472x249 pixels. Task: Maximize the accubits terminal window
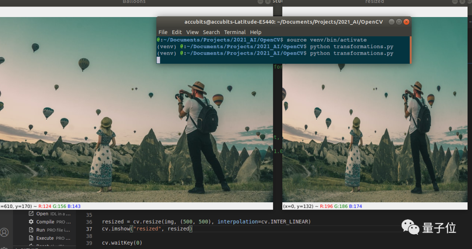coord(399,22)
